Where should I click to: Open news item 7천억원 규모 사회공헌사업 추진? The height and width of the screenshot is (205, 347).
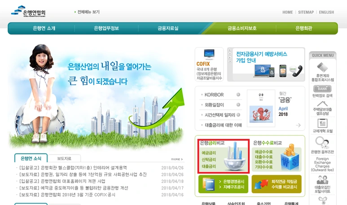[83, 174]
